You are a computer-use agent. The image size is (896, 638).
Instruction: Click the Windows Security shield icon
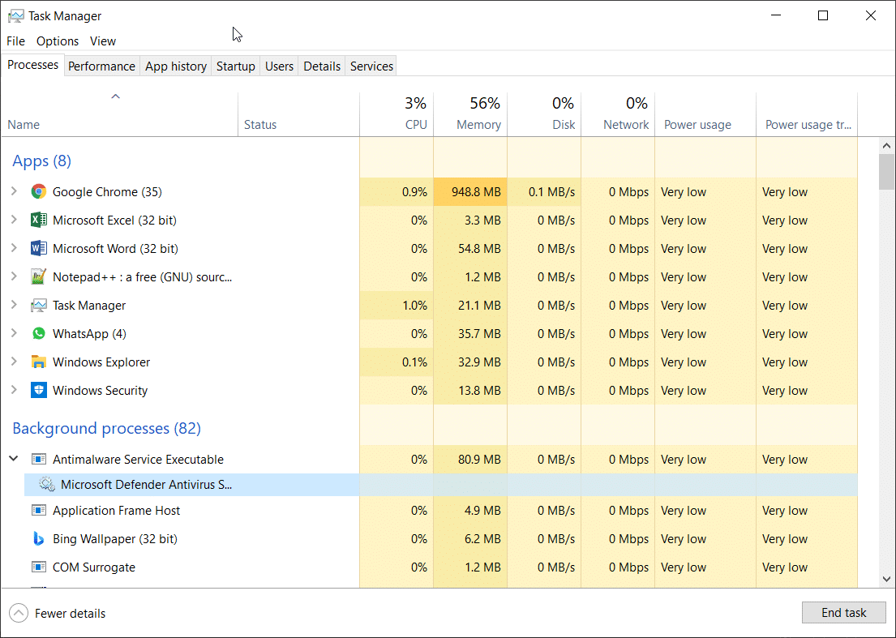[x=39, y=390]
